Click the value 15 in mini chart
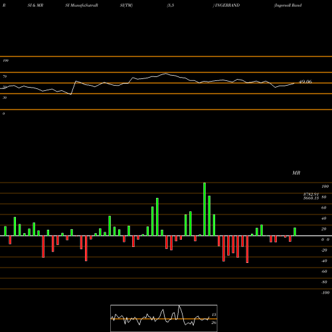Viewport: 332px width, 332px height. coord(214,315)
